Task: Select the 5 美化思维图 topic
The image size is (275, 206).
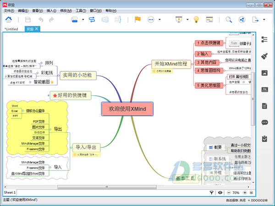Action: [x=209, y=86]
